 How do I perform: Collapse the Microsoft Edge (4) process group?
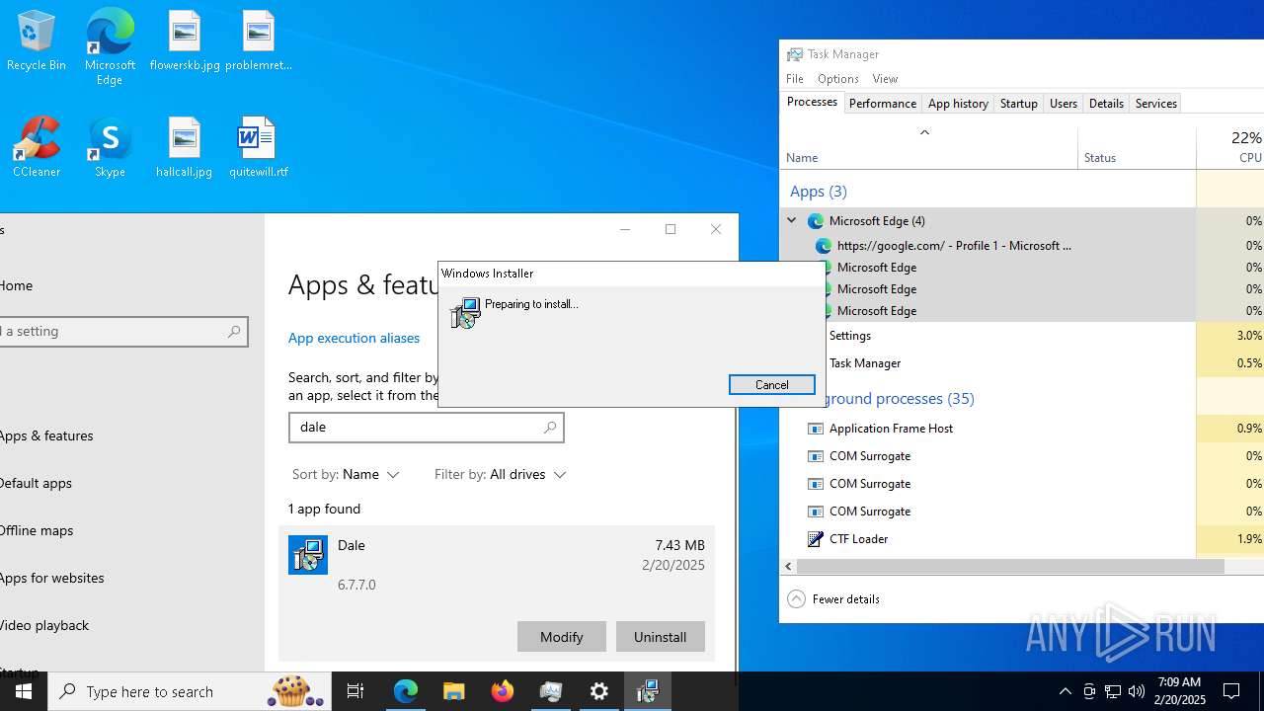pyautogui.click(x=792, y=221)
